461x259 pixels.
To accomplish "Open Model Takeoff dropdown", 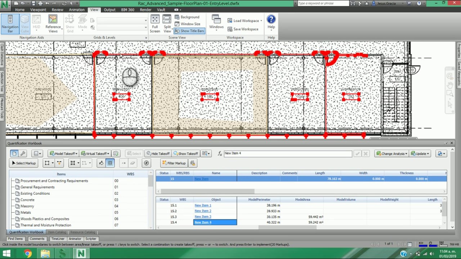I will point(63,154).
